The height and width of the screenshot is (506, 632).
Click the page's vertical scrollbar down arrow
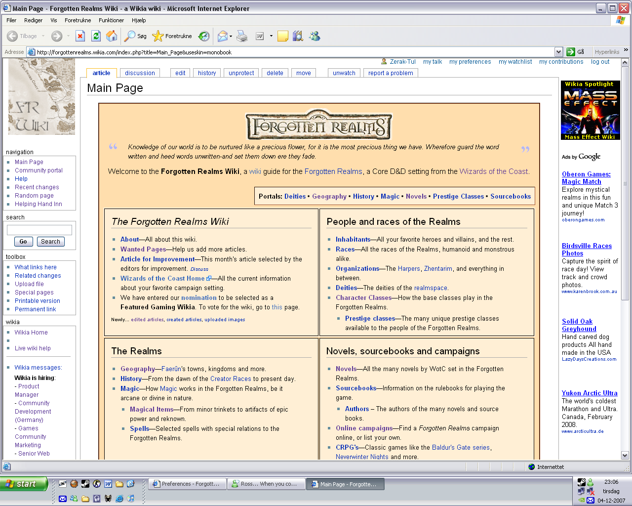(x=625, y=455)
